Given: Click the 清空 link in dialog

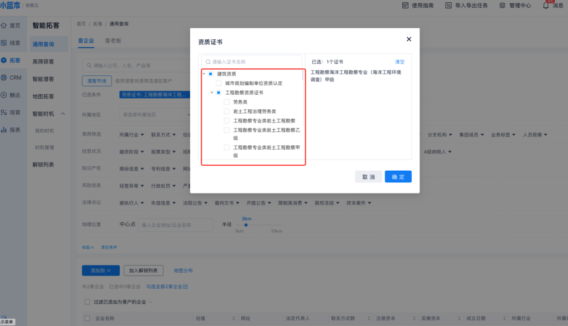Looking at the screenshot, I should click(x=399, y=62).
